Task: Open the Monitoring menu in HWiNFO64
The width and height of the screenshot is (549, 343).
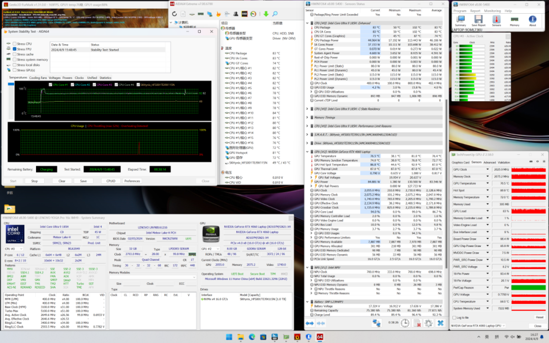Action: click(492, 11)
